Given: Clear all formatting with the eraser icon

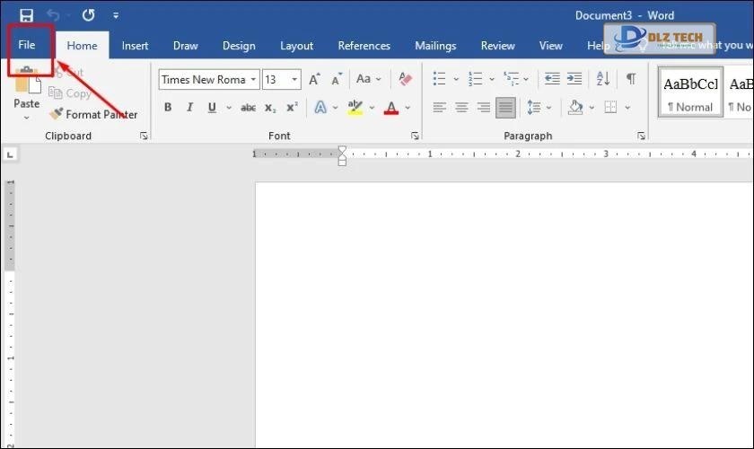Looking at the screenshot, I should point(405,79).
